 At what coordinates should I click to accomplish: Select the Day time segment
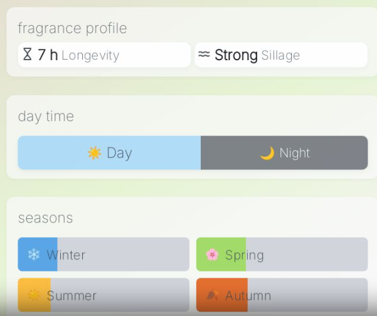pos(109,153)
